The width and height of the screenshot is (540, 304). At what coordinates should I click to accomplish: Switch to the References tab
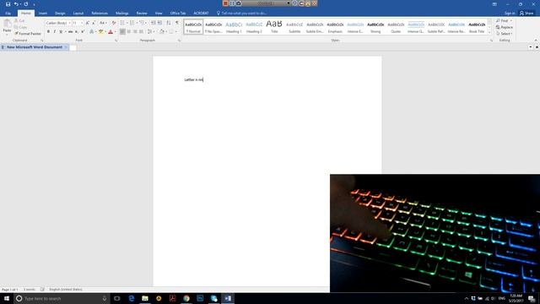click(x=100, y=14)
